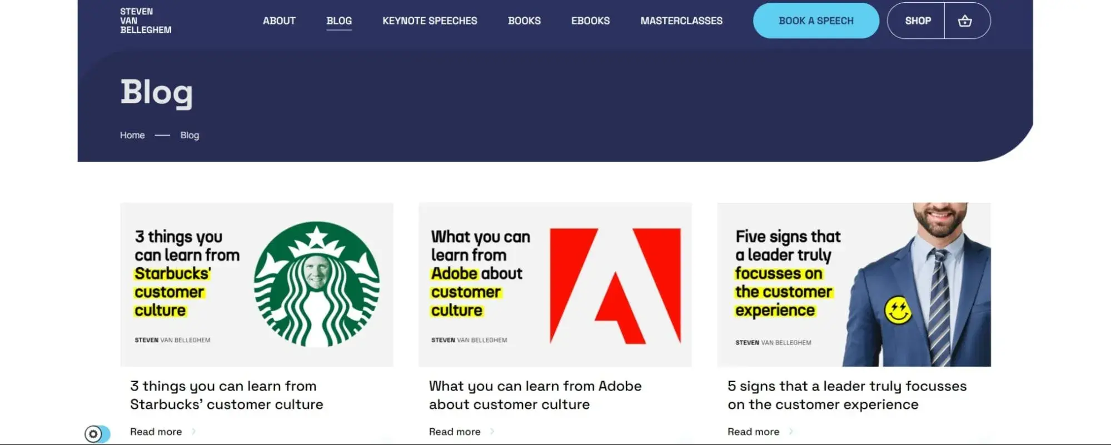Open Keynote Speeches in navigation

pos(430,21)
